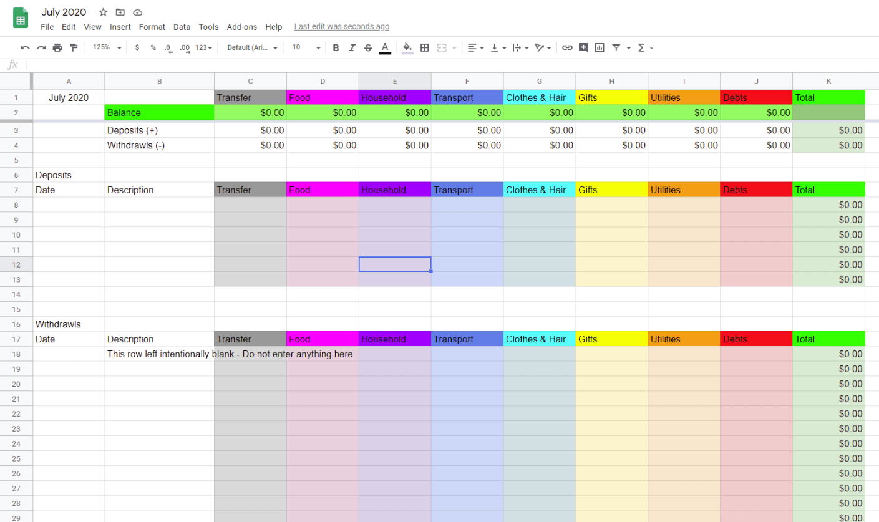Expand the filter views dropdown arrow
This screenshot has width=879, height=522.
coord(628,47)
